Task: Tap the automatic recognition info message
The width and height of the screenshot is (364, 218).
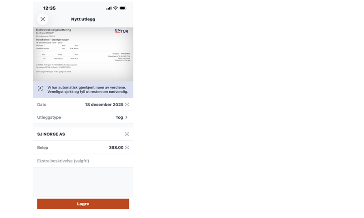Action: click(88, 89)
